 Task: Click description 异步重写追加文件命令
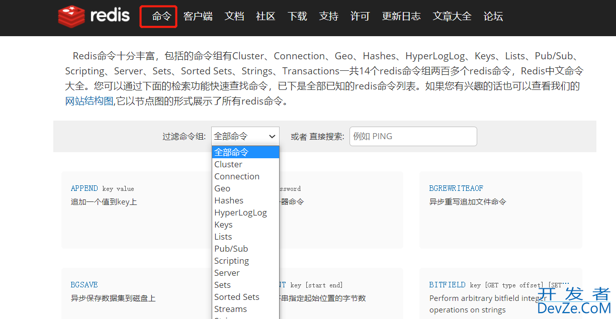click(x=468, y=202)
